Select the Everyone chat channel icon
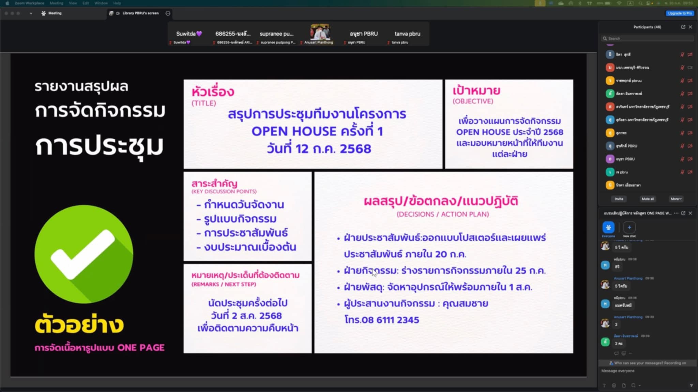The image size is (698, 392). [x=608, y=227]
